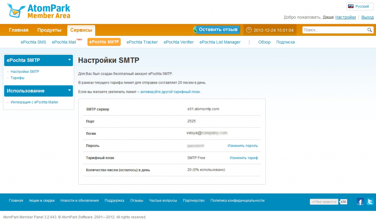Click the Изменить пароль link
Viewport: 376px width, 221px height.
point(243,146)
